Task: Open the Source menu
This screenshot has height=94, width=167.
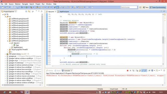Action: [x=11, y=4]
